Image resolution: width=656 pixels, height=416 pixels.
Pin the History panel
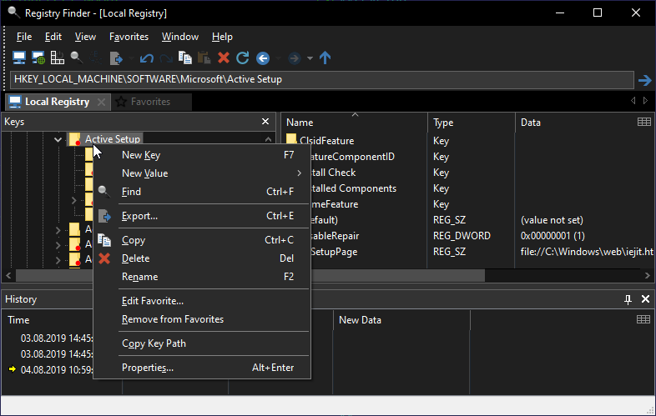tap(628, 299)
